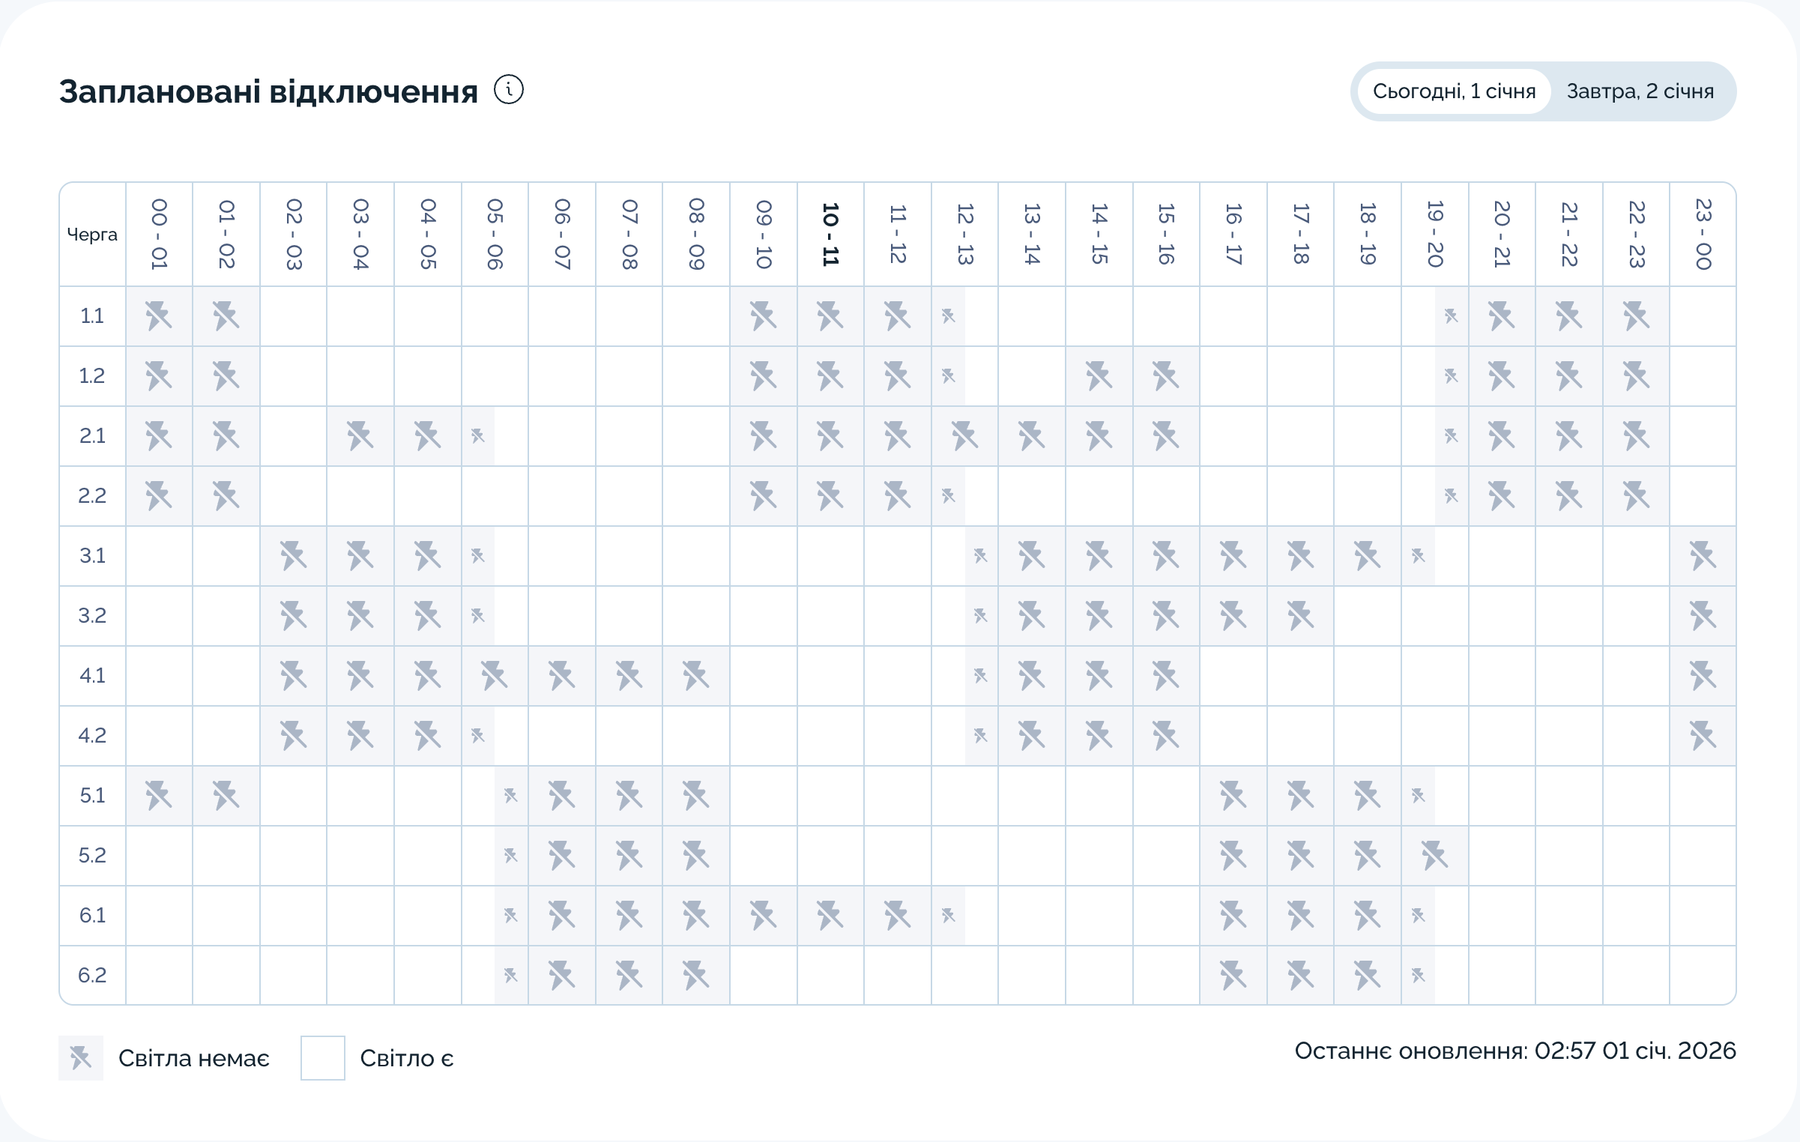Click outage icon for queue 1.1 at 00-01

[x=159, y=316]
